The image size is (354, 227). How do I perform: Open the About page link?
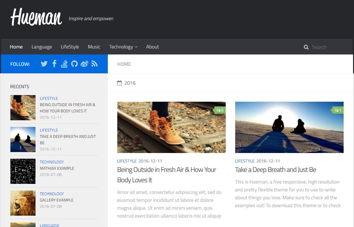(x=152, y=47)
